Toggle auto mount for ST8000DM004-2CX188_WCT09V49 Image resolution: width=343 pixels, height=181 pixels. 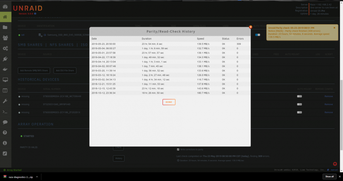(x=299, y=96)
